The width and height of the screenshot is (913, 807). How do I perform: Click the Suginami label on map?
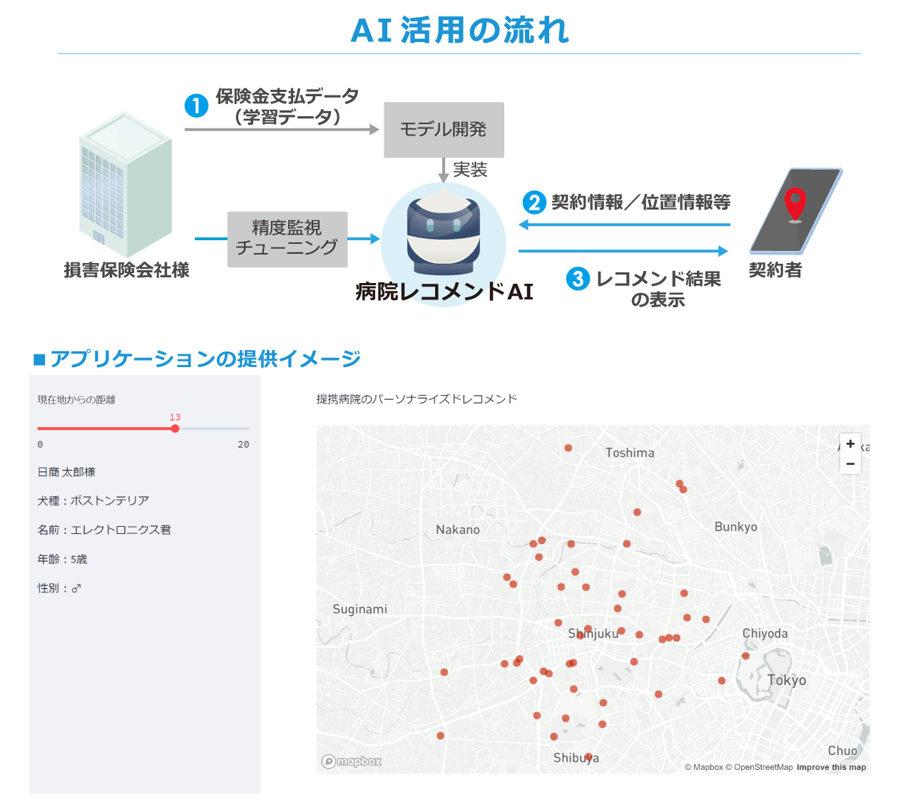[x=360, y=609]
